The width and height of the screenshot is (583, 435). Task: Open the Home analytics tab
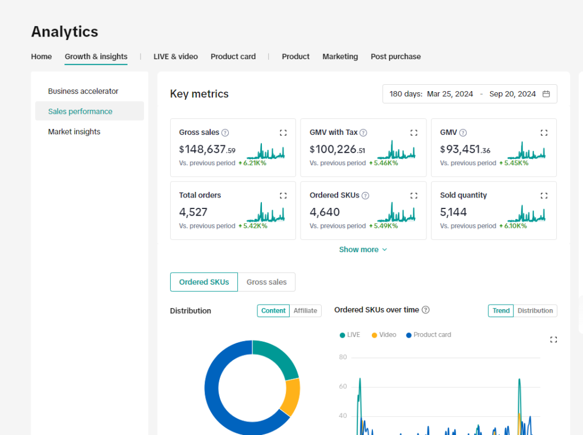point(41,56)
